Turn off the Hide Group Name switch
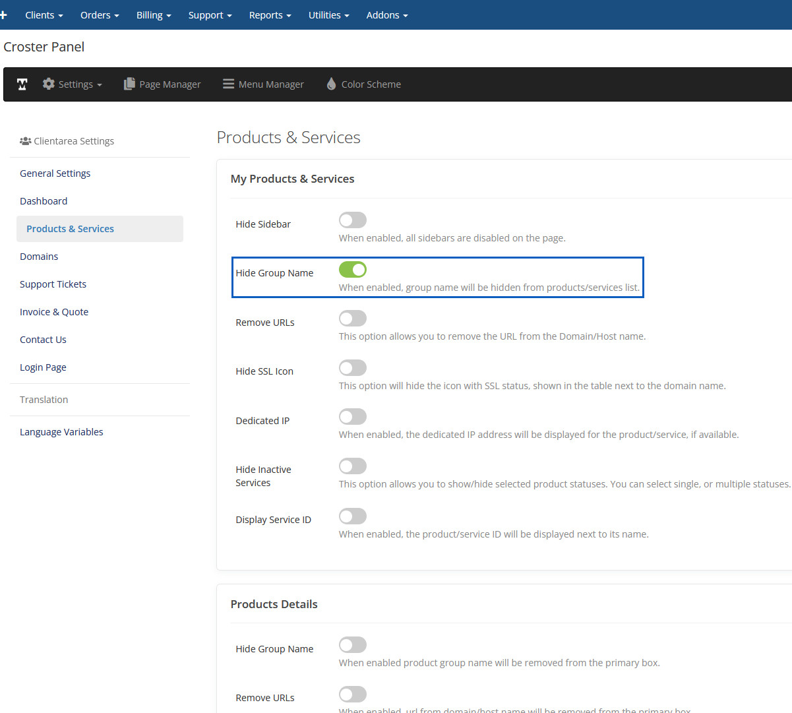This screenshot has height=713, width=792. (353, 270)
